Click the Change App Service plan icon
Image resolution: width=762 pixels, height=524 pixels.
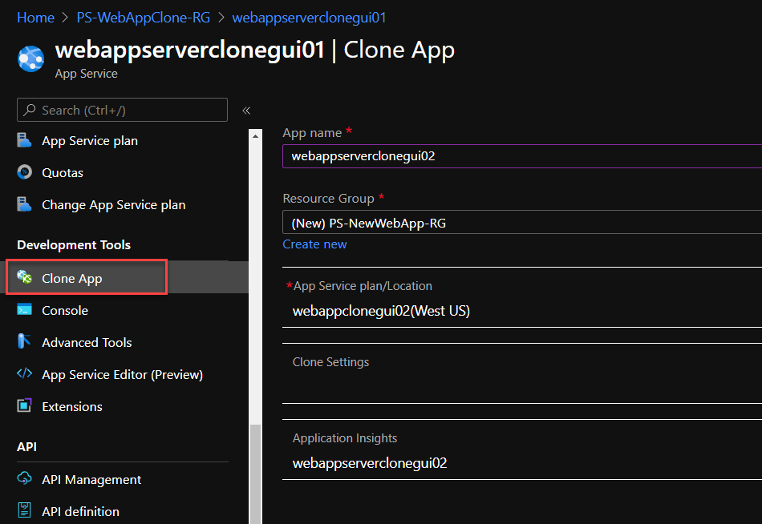click(25, 204)
